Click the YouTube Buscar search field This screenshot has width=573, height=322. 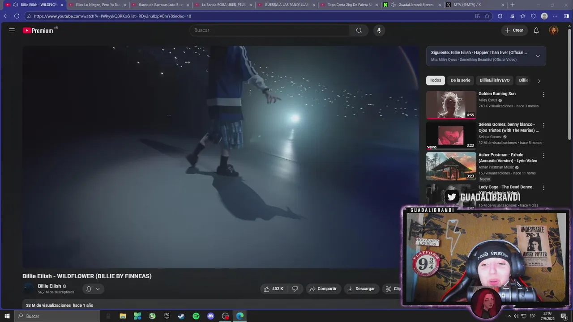(x=269, y=30)
